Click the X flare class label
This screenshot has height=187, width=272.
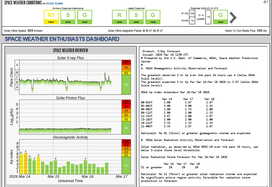coord(17,65)
